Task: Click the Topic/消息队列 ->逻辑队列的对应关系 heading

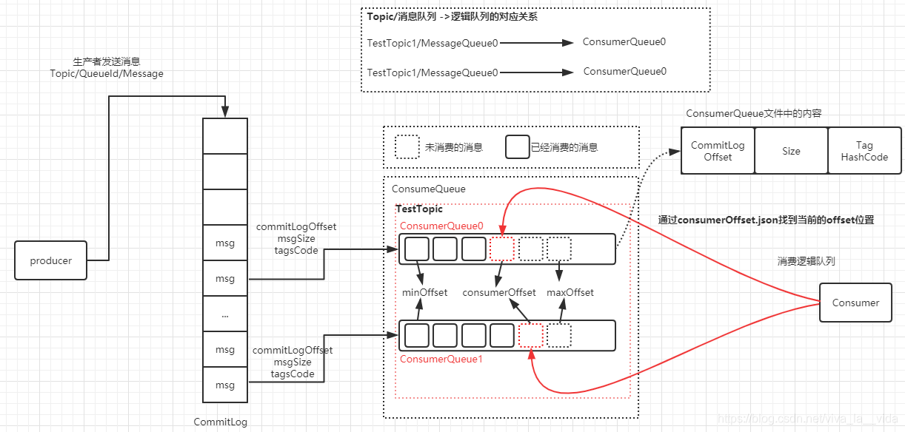Action: click(x=452, y=16)
